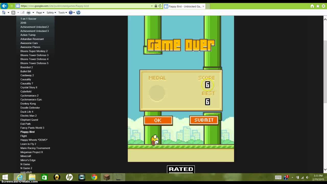
Task: Open the feeds dropdown arrow
Action: 18,13
